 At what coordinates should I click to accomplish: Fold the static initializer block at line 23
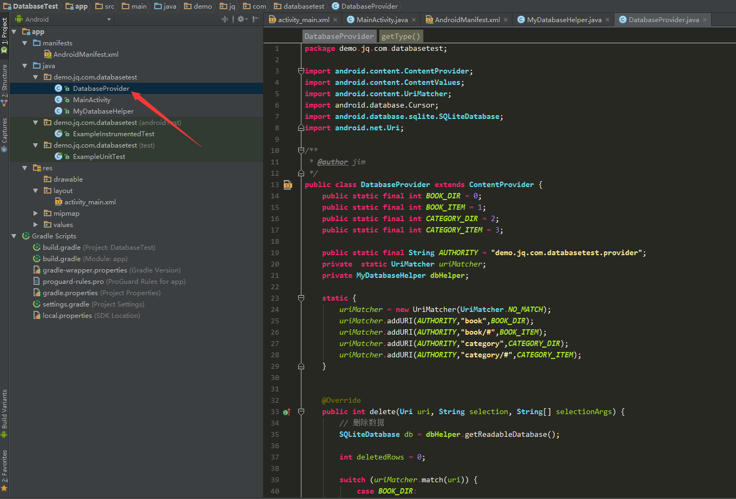301,298
